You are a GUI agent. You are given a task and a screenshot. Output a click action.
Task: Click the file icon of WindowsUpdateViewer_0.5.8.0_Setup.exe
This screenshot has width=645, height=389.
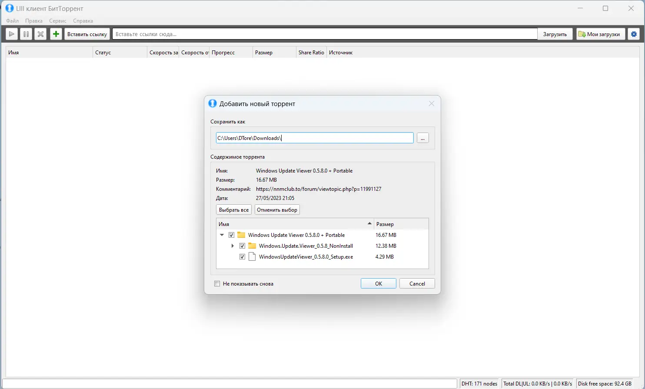pos(252,256)
